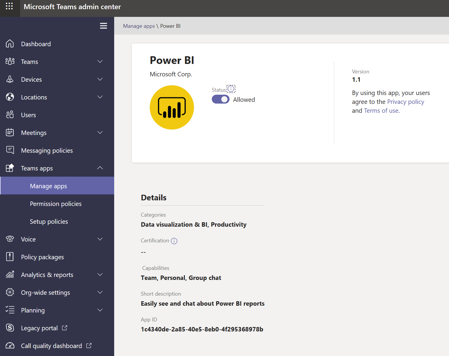Expand the Locations chevron
The width and height of the screenshot is (449, 356).
click(x=100, y=97)
